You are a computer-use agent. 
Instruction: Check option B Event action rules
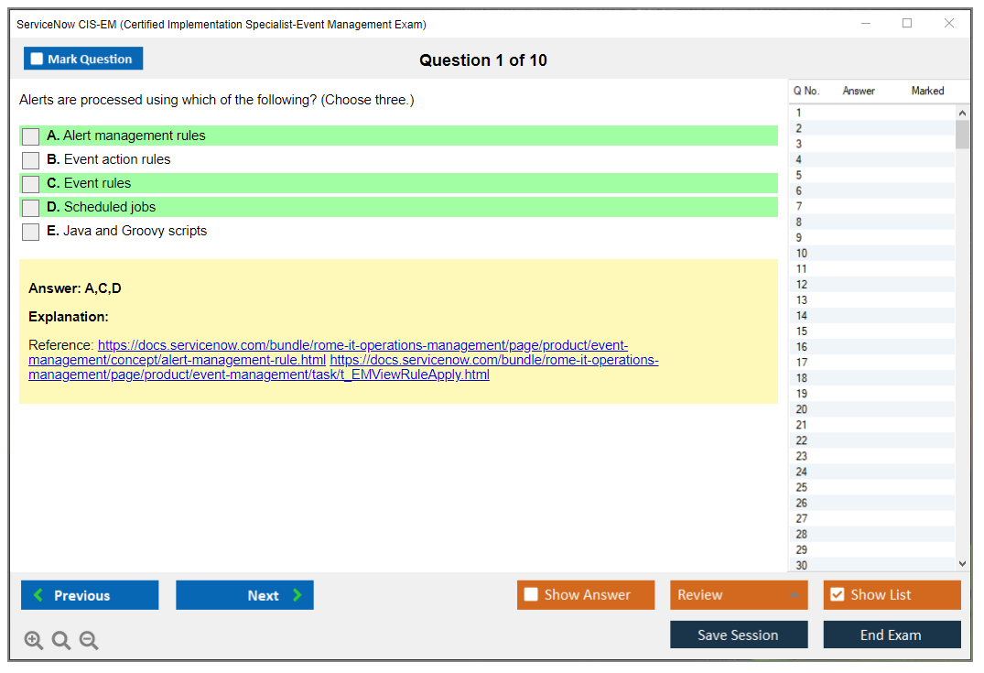click(31, 160)
